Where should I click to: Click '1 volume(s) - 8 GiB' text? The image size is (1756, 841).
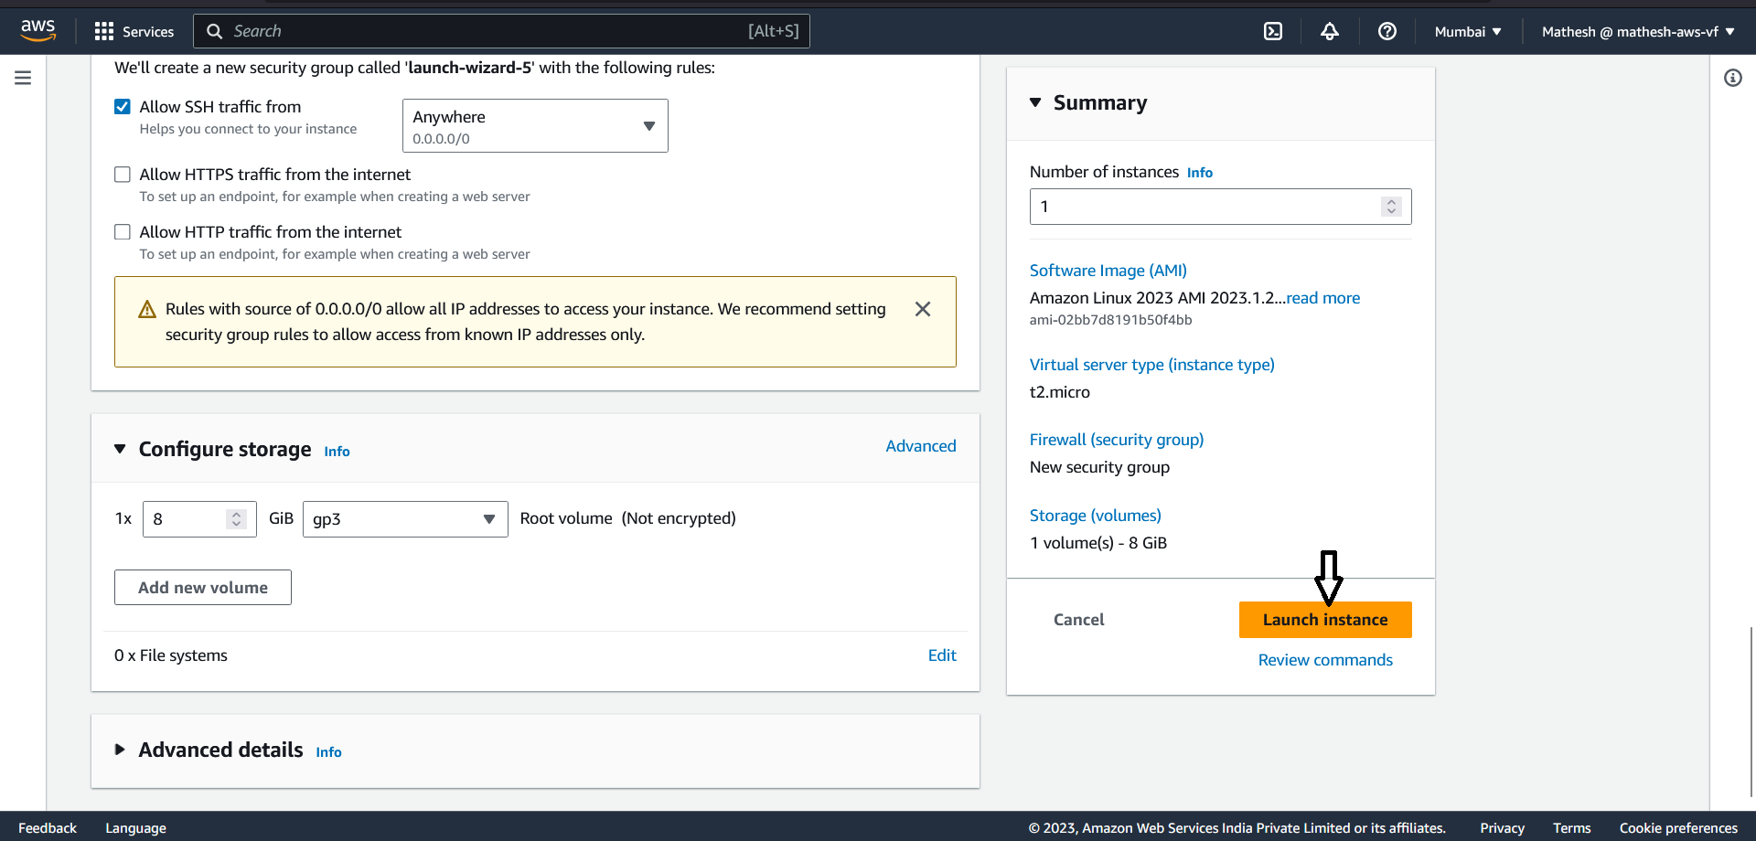click(1098, 543)
